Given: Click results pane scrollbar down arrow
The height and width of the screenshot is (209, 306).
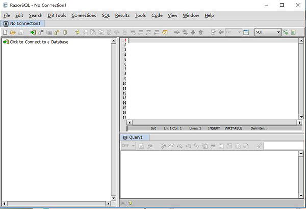Looking at the screenshot, I should (x=301, y=196).
